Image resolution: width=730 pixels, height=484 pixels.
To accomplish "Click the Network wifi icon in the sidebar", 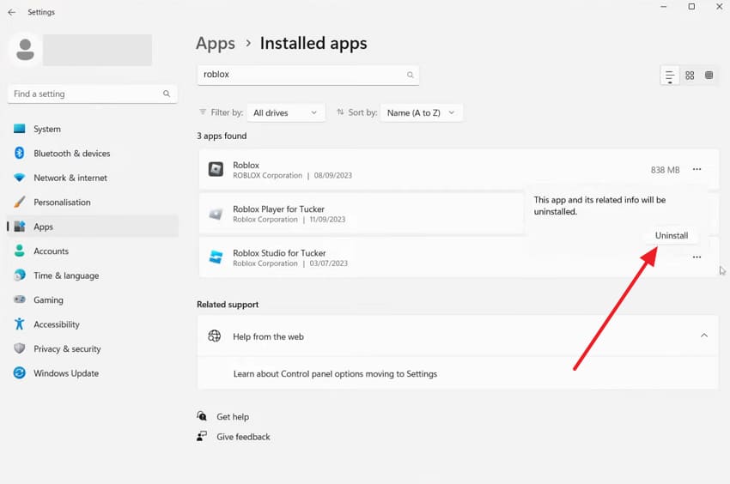I will click(x=20, y=178).
